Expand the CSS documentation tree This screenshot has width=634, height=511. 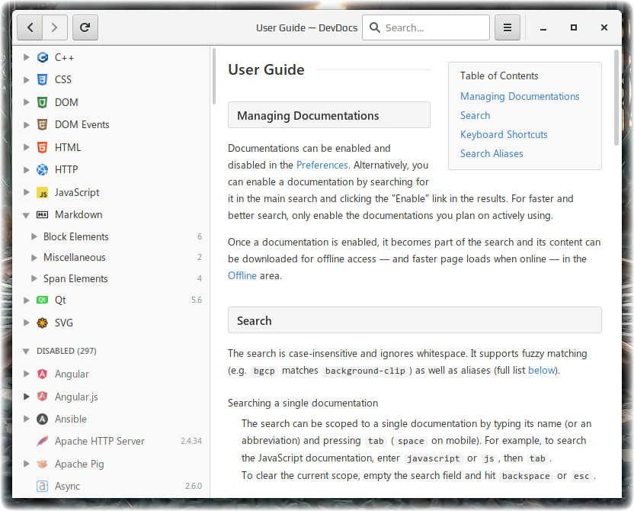click(x=26, y=80)
